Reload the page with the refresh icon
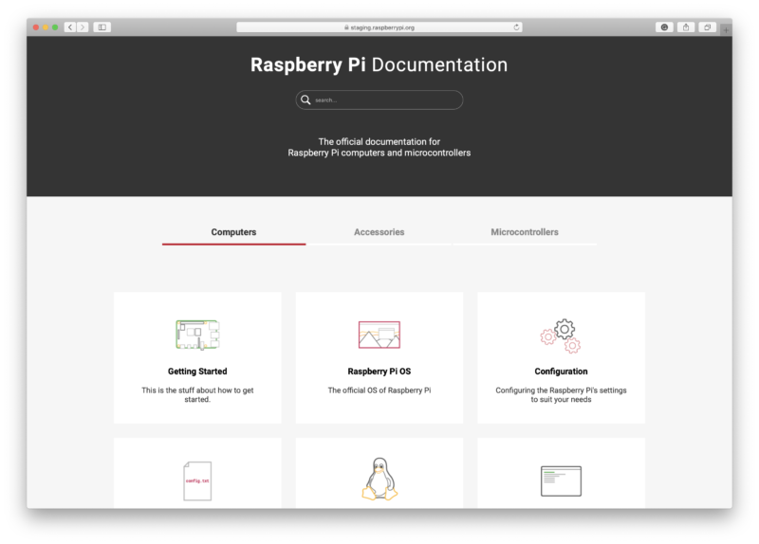 (x=516, y=27)
